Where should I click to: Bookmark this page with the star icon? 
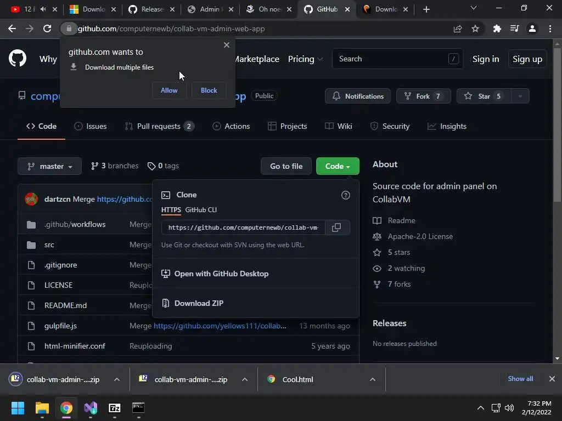(475, 29)
